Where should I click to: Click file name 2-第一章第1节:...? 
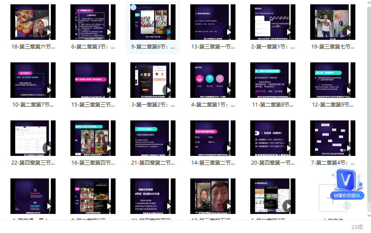coord(273,47)
